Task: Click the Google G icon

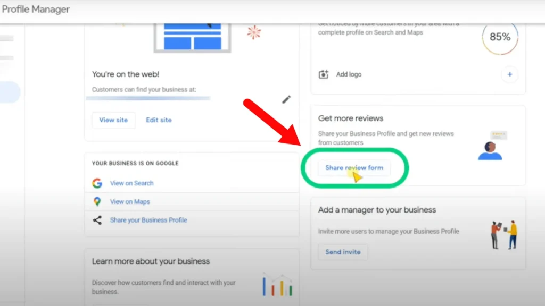Action: [97, 183]
